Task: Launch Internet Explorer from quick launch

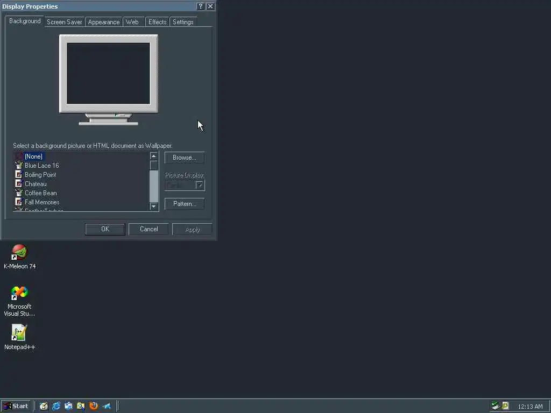Action: tap(56, 406)
